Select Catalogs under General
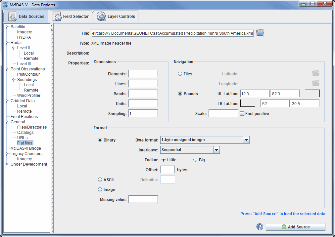Screen dimensions: 335x237 click(25, 133)
